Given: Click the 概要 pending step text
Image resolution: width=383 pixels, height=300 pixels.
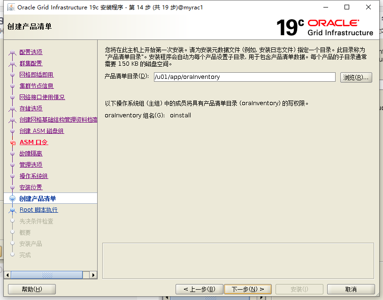Looking at the screenshot, I should pyautogui.click(x=25, y=232).
